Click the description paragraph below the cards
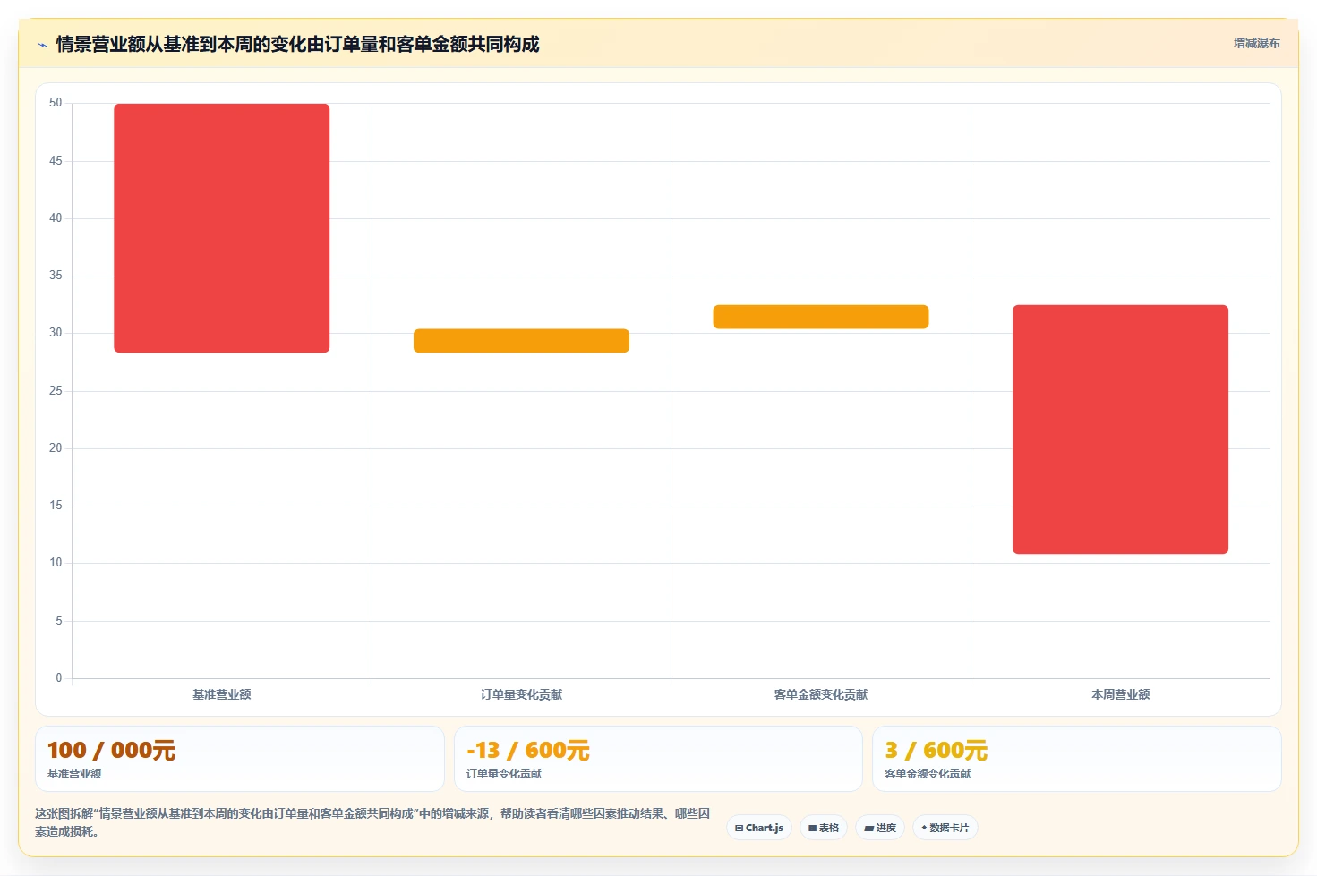Viewport: 1317px width, 876px height. pyautogui.click(x=372, y=822)
